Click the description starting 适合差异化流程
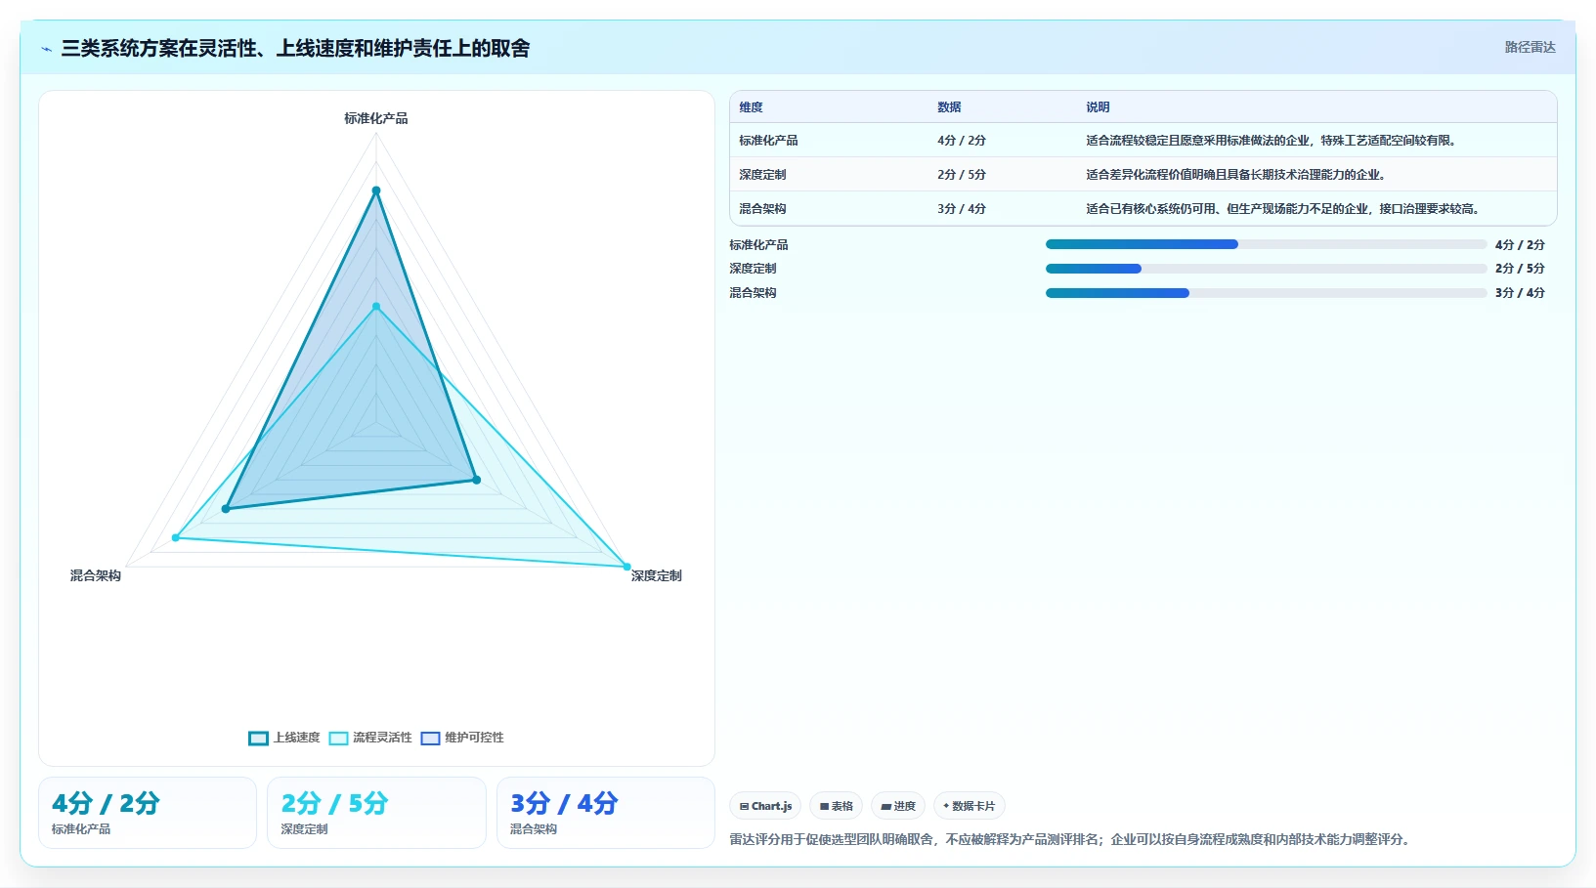 [x=1237, y=175]
